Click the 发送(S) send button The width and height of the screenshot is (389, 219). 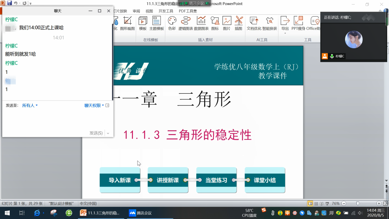pyautogui.click(x=96, y=133)
